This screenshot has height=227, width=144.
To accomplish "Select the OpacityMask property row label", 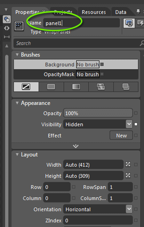I will [59, 74].
